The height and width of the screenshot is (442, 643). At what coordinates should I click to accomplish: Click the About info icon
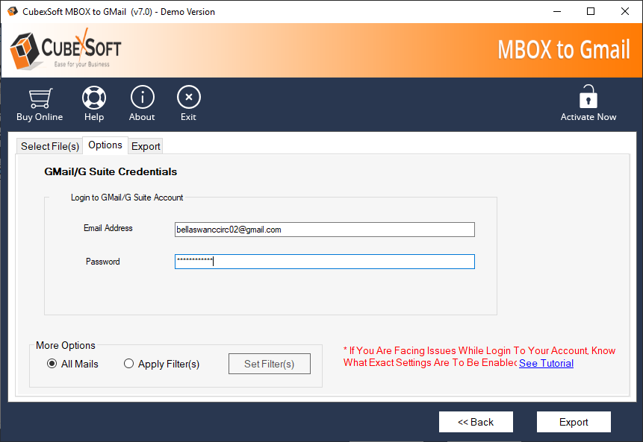point(142,98)
